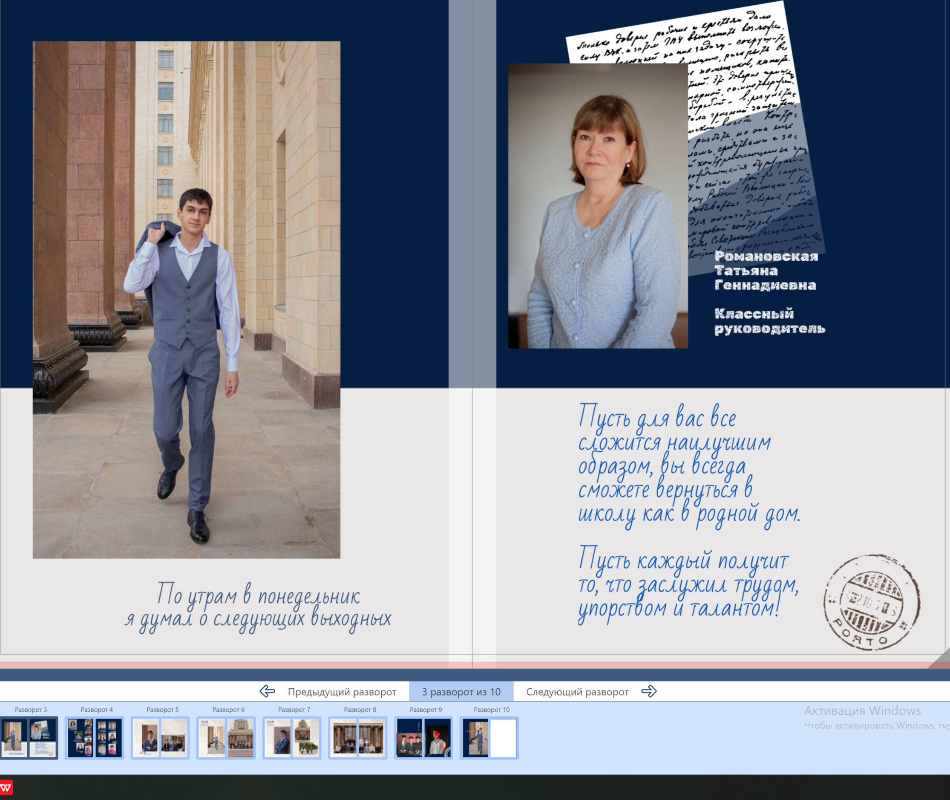The image size is (950, 800).
Task: Open the Разворот 4 thumbnail
Action: pyautogui.click(x=94, y=737)
